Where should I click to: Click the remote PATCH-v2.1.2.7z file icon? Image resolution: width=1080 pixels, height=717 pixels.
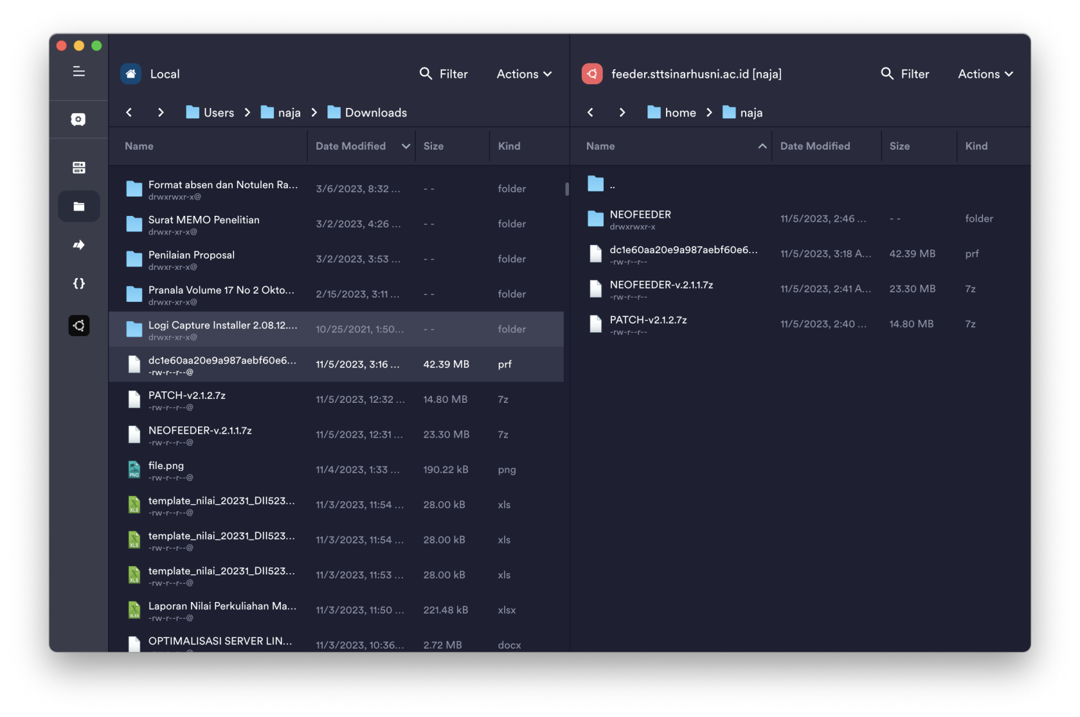point(595,324)
